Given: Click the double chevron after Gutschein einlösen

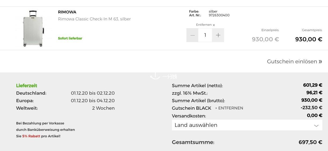Looking at the screenshot, I should coord(320,62).
